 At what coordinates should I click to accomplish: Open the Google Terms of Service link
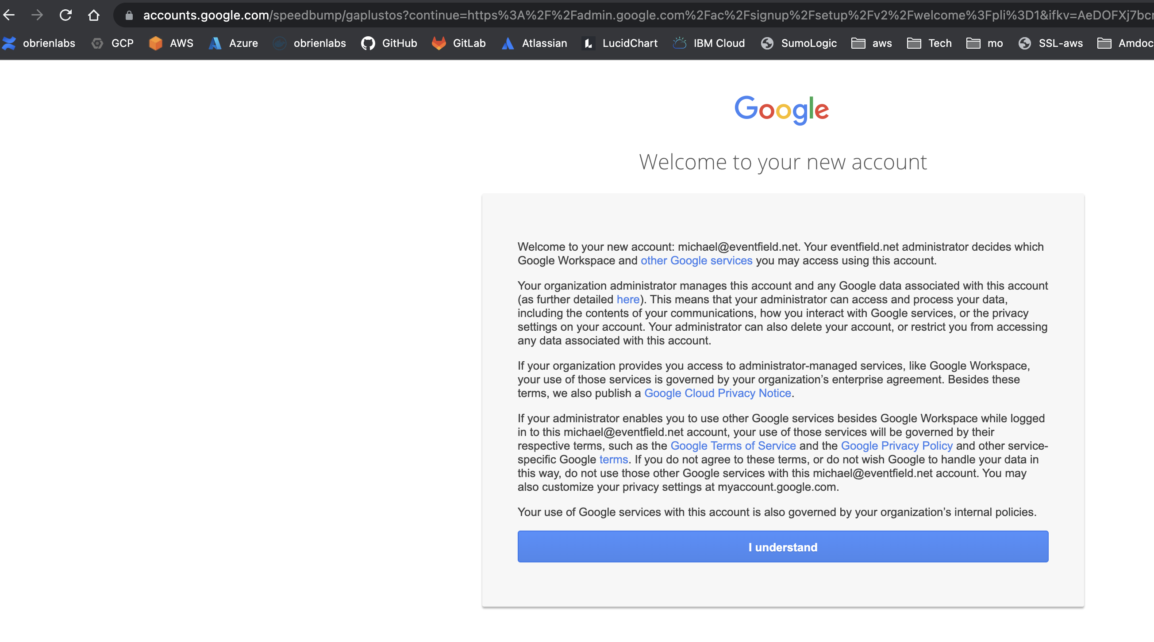point(733,445)
